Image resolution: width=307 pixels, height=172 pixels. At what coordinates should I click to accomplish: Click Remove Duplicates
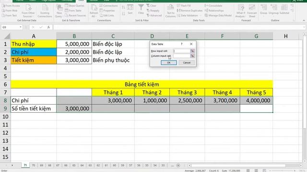click(x=189, y=11)
